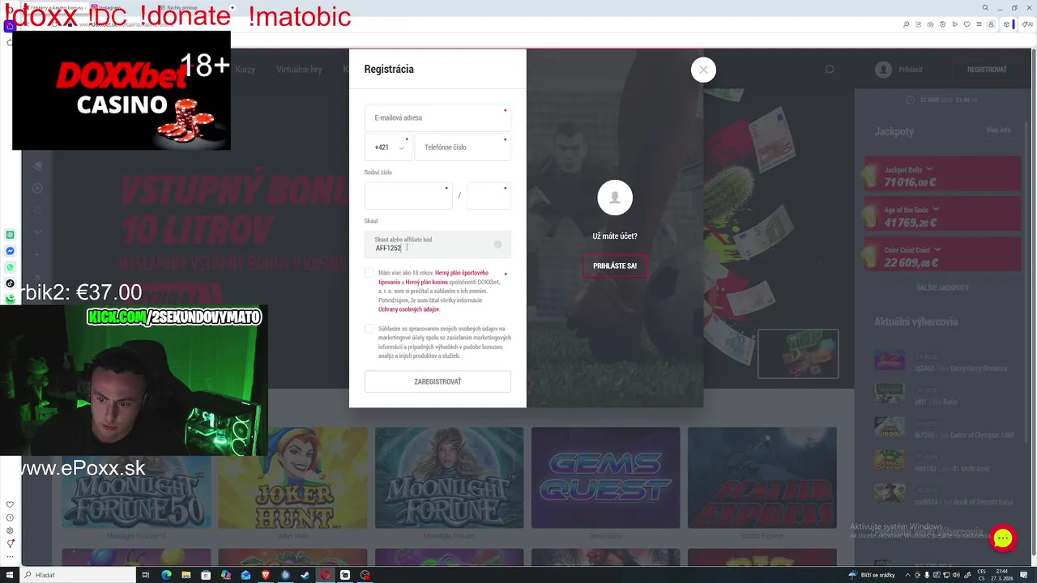Open File Explorer from taskbar

tap(186, 575)
